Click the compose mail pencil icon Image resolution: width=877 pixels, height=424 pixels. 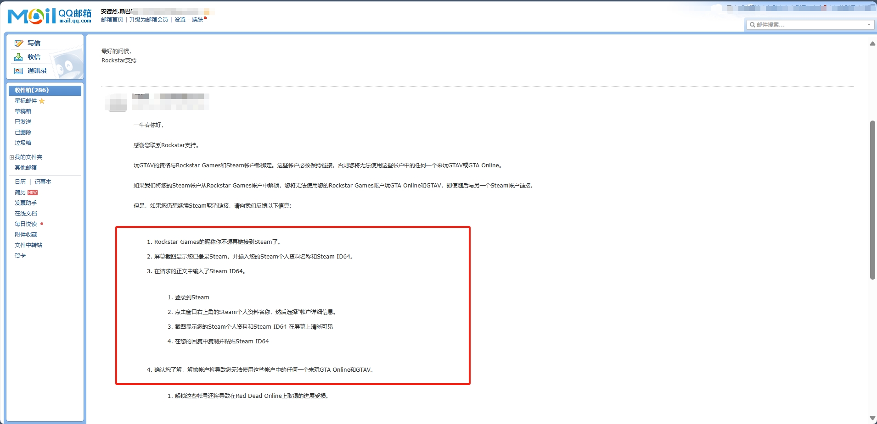tap(19, 43)
